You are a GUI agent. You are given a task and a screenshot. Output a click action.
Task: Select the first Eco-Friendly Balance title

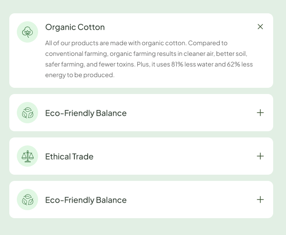pos(85,113)
